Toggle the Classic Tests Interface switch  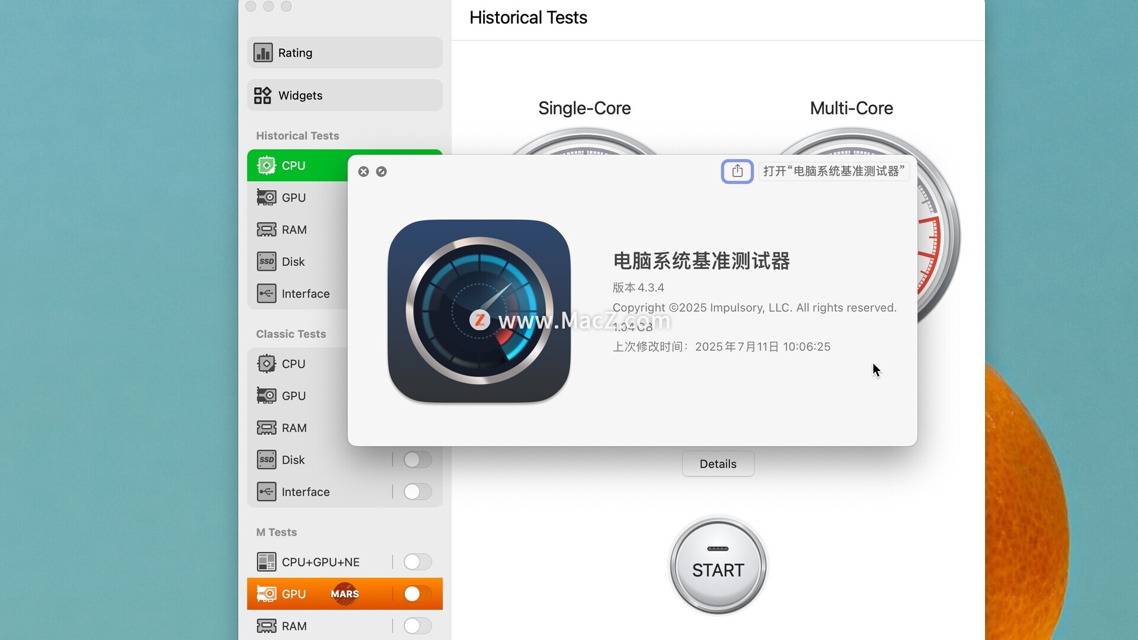pos(417,491)
